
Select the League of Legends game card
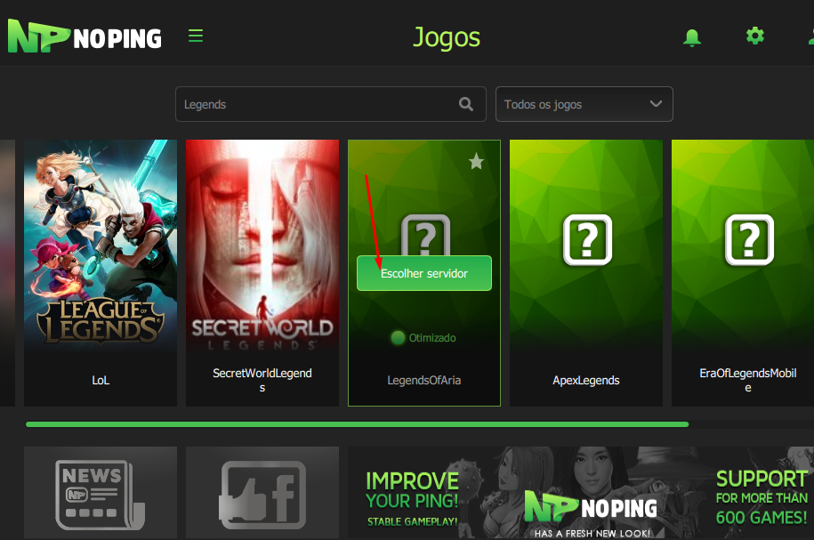click(101, 273)
